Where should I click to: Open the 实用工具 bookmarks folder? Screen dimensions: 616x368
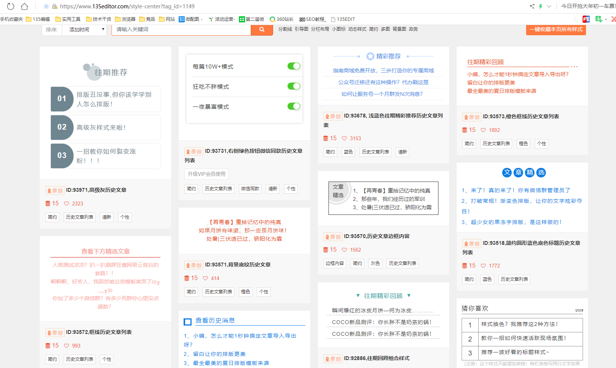point(68,19)
